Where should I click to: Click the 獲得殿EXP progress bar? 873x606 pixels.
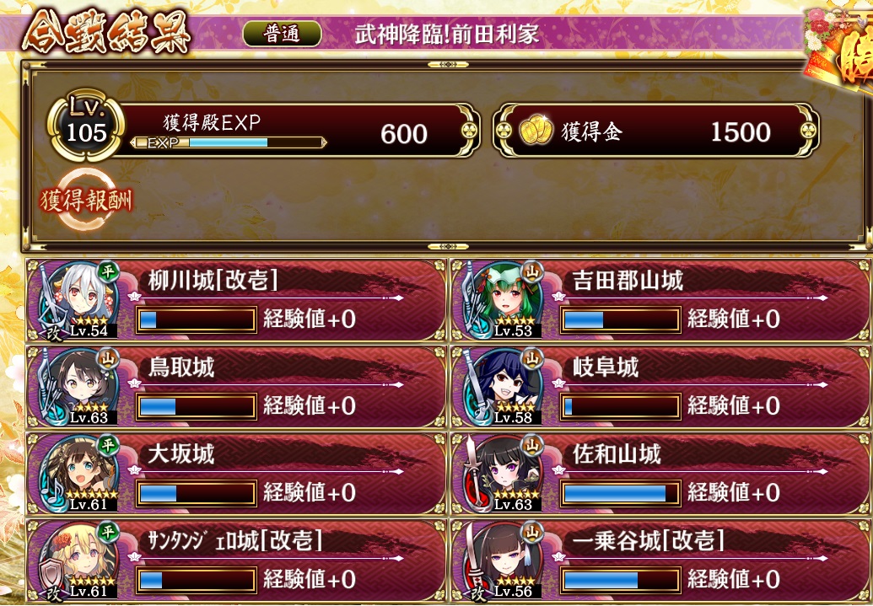pyautogui.click(x=229, y=143)
